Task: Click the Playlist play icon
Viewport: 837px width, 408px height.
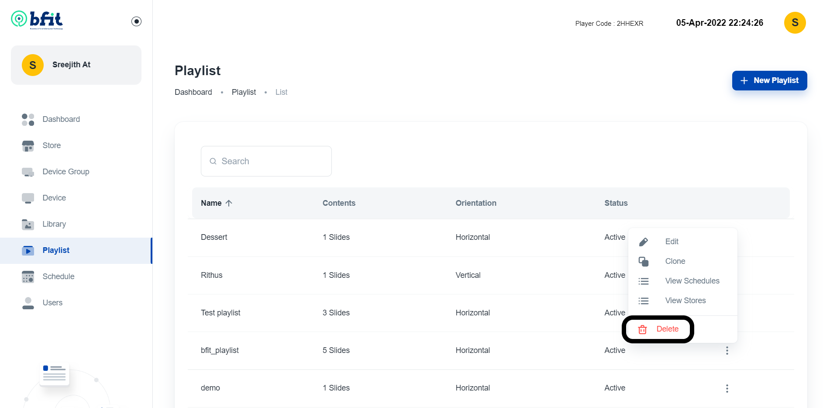Action: coord(28,251)
